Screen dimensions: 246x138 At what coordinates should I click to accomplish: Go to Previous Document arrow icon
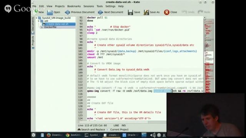(68, 12)
